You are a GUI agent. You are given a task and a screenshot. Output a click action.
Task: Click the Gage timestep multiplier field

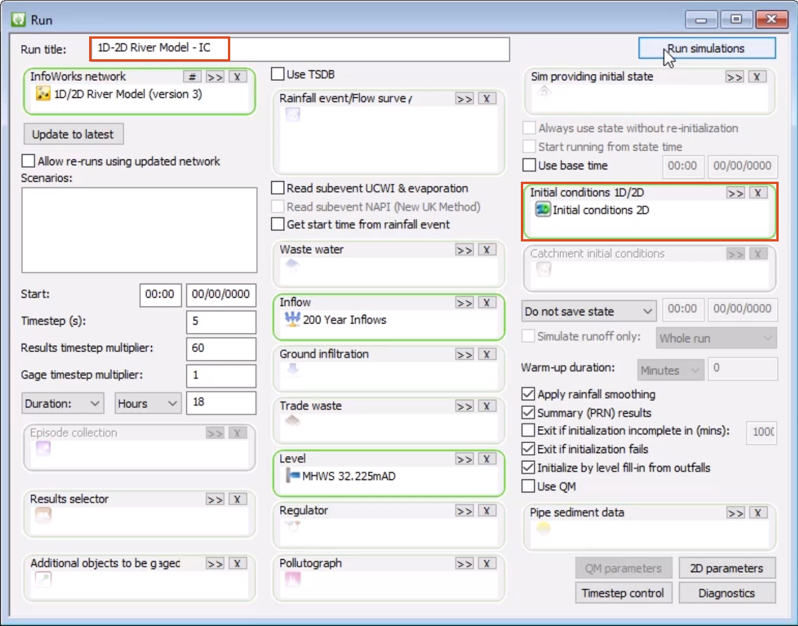221,376
